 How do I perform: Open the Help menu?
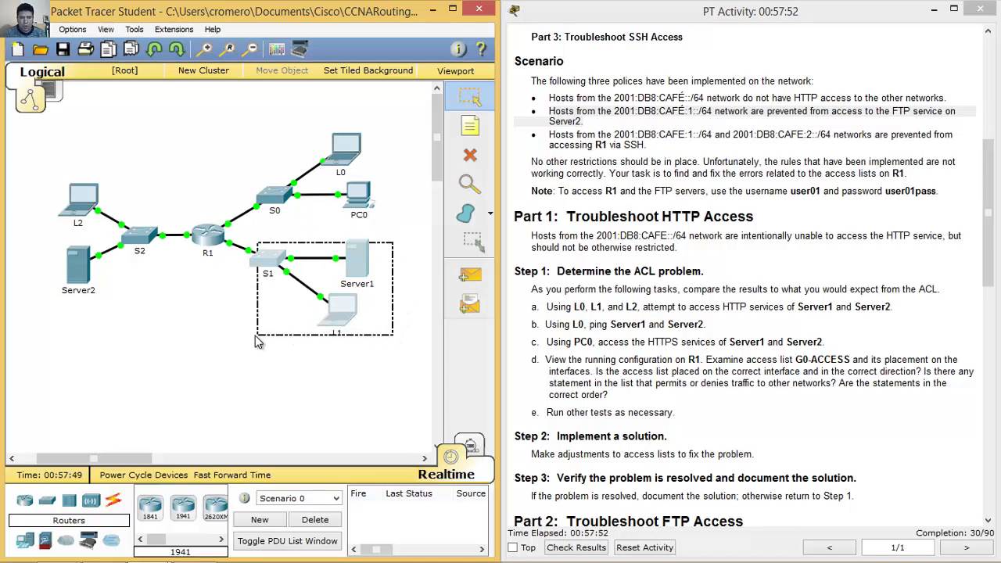(x=213, y=29)
